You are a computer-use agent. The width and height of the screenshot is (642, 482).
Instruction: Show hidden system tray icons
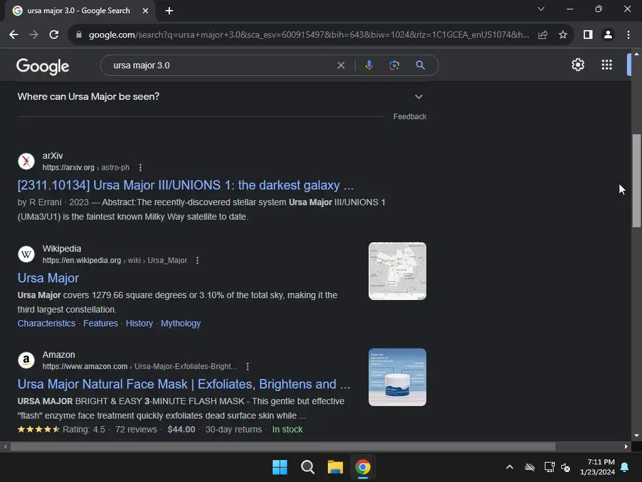tap(510, 467)
